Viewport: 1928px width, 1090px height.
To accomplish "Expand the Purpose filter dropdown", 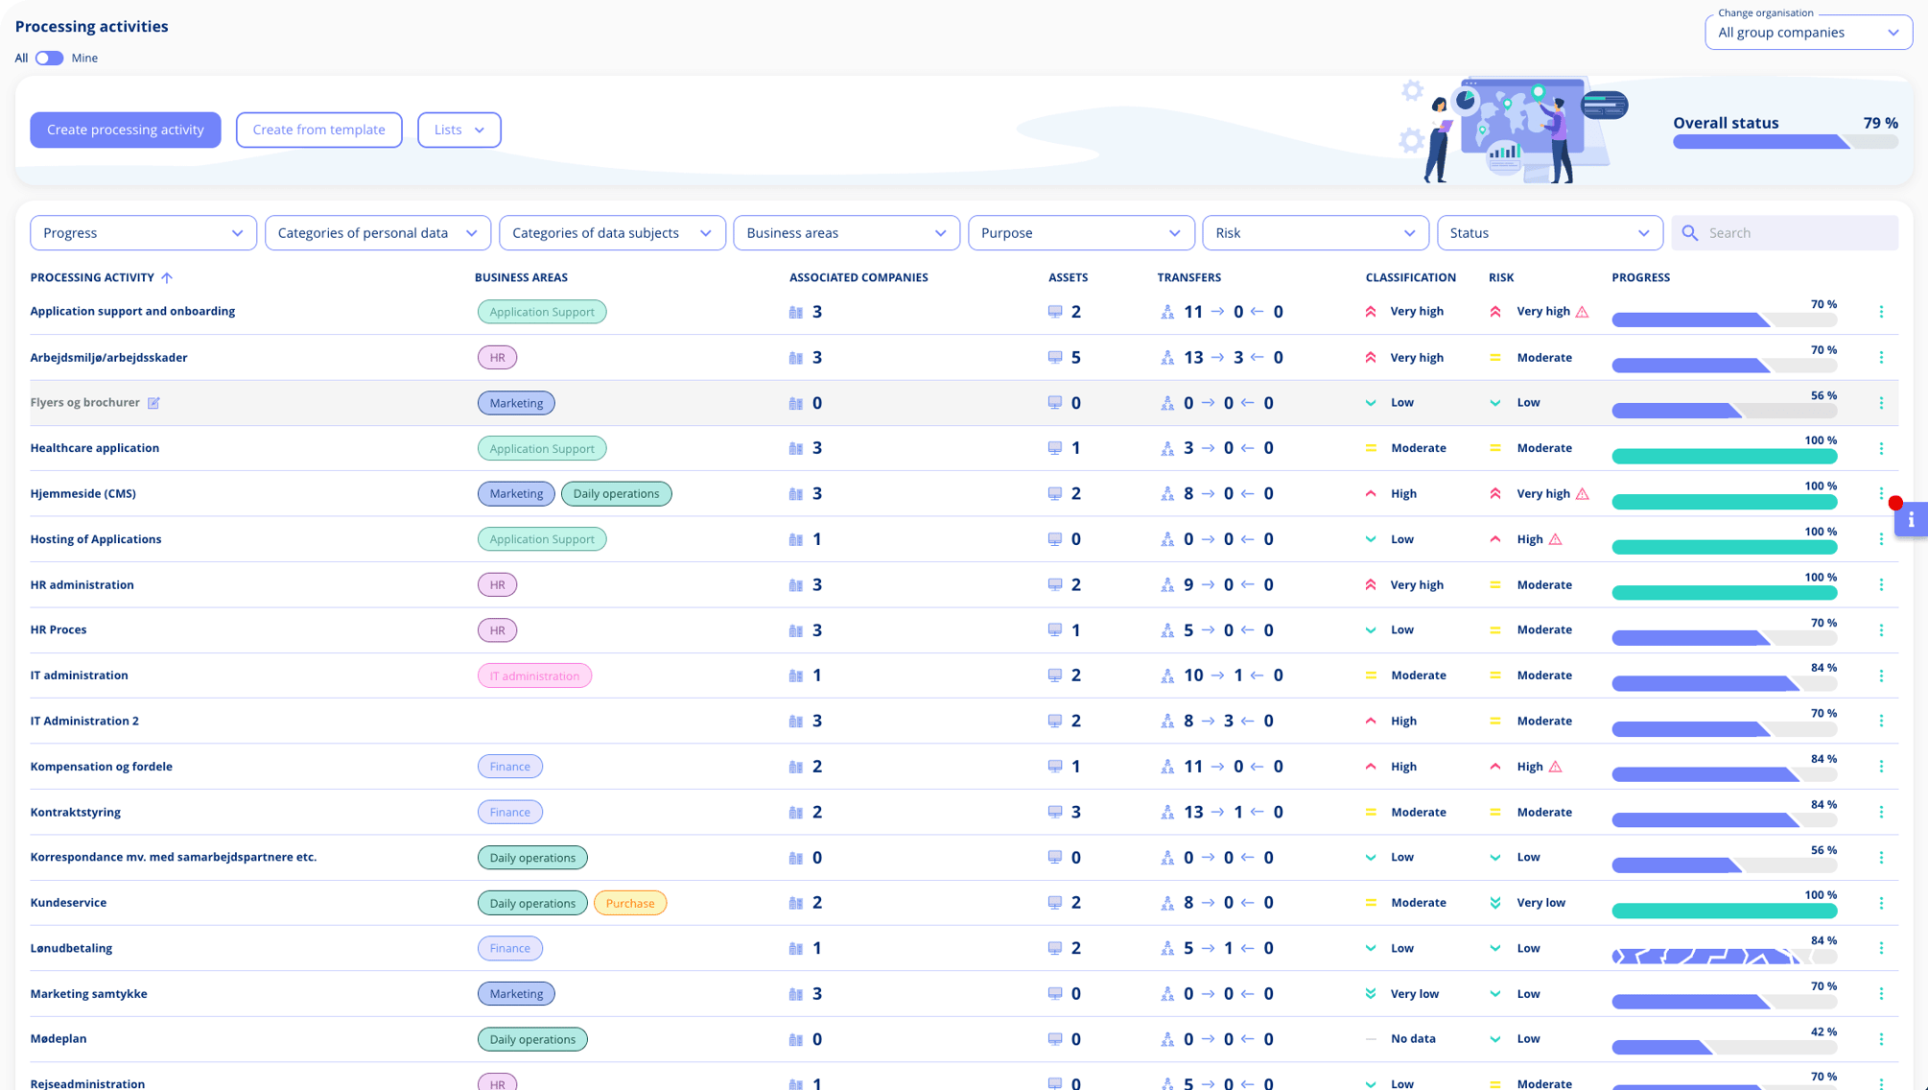I will click(x=1081, y=233).
